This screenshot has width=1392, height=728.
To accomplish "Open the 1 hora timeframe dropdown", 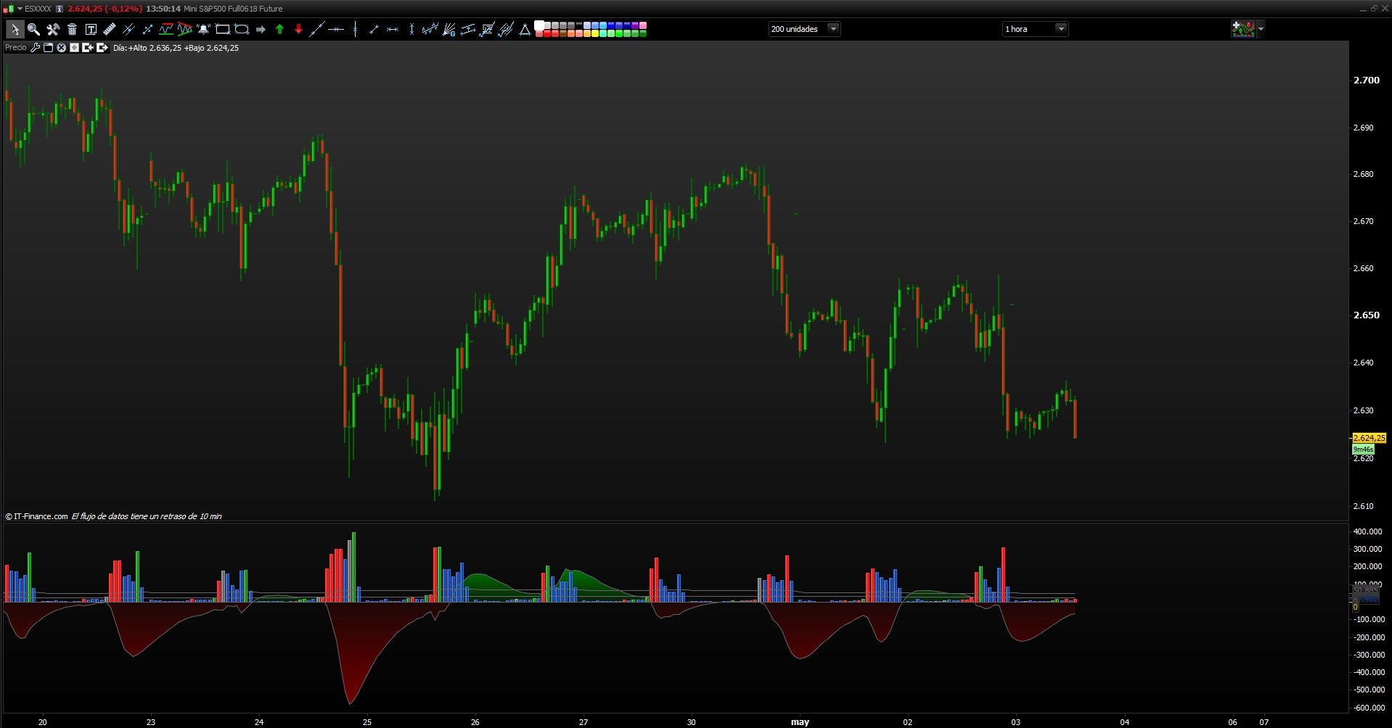I will [x=1035, y=29].
